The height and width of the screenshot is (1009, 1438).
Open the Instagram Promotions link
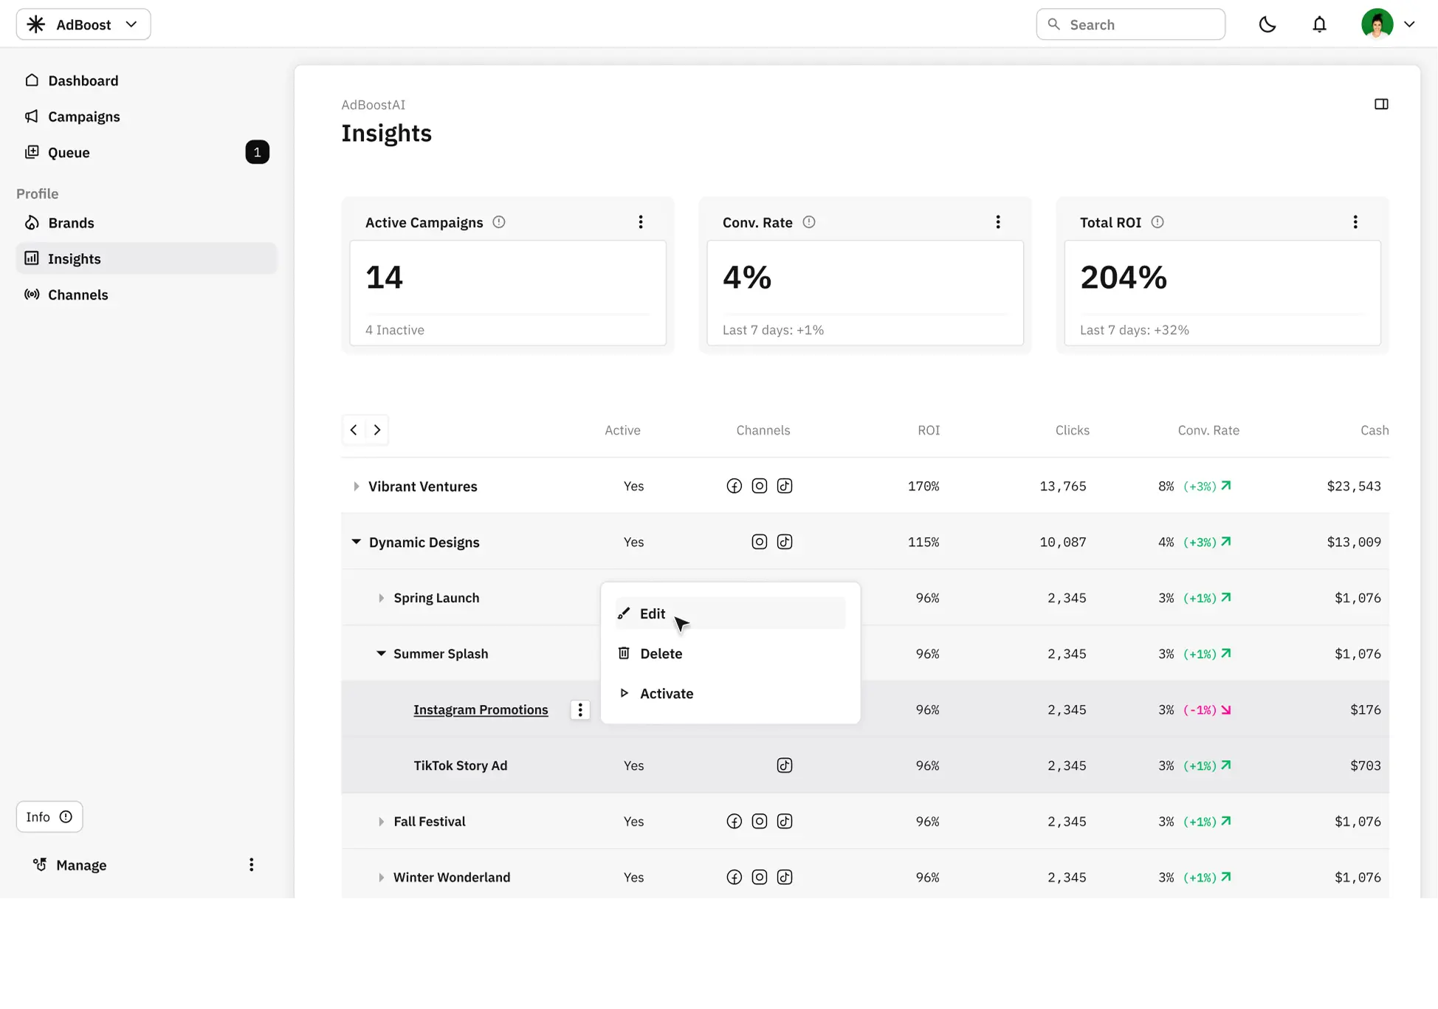(x=481, y=709)
